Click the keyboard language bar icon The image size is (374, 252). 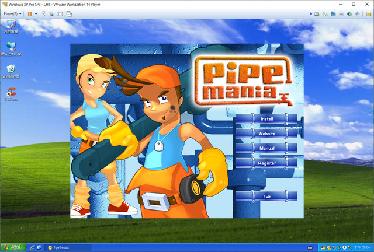point(310,248)
